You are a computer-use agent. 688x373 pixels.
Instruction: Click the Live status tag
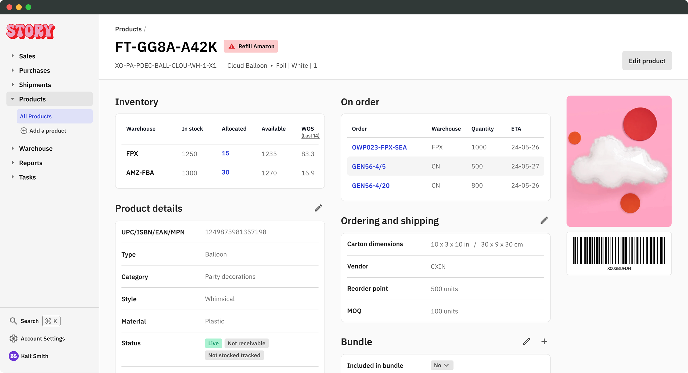pyautogui.click(x=213, y=343)
